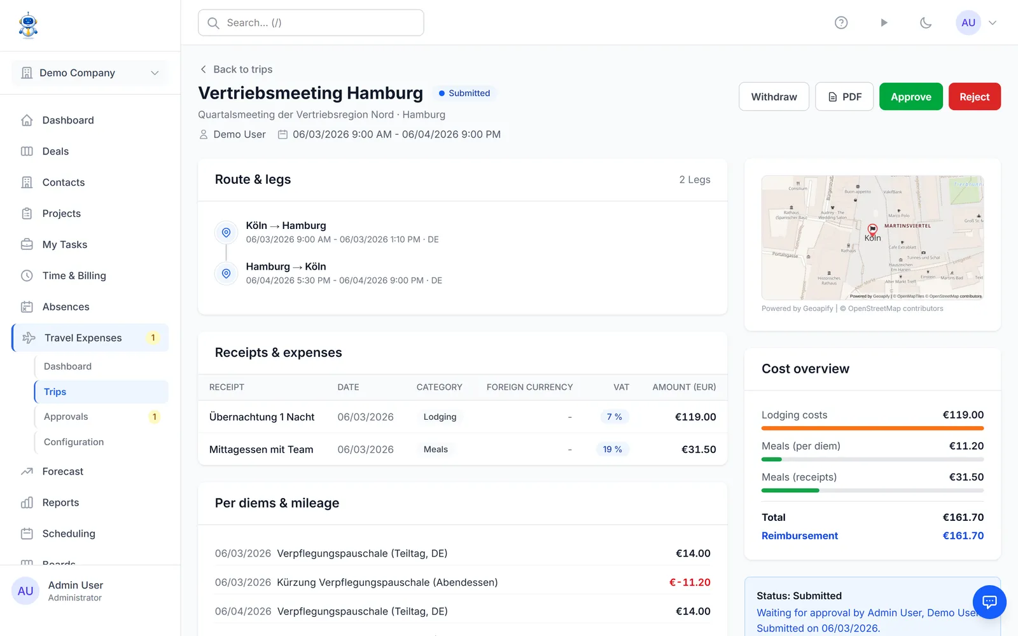Viewport: 1018px width, 636px height.
Task: Click the robot app logo
Action: click(x=28, y=25)
